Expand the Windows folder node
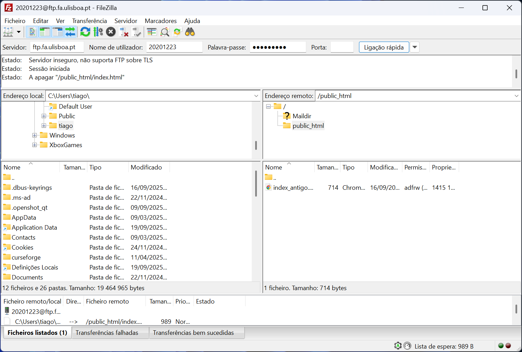The height and width of the screenshot is (352, 522). click(x=34, y=135)
